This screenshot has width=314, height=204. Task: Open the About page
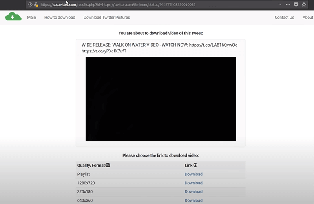(308, 17)
